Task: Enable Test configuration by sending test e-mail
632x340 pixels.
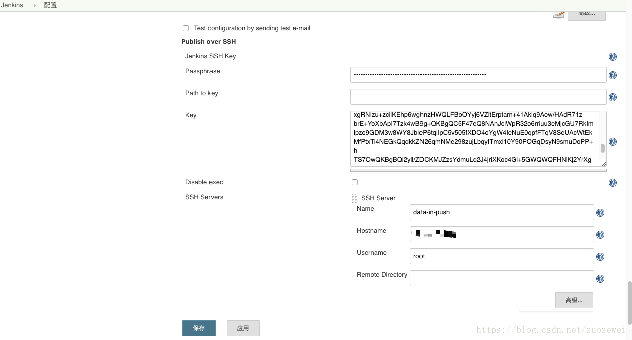Action: click(186, 28)
